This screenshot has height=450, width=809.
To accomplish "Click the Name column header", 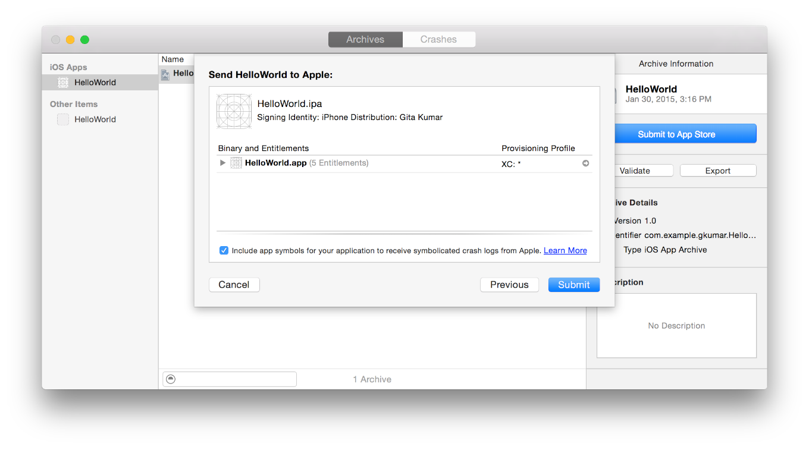I will coord(173,59).
